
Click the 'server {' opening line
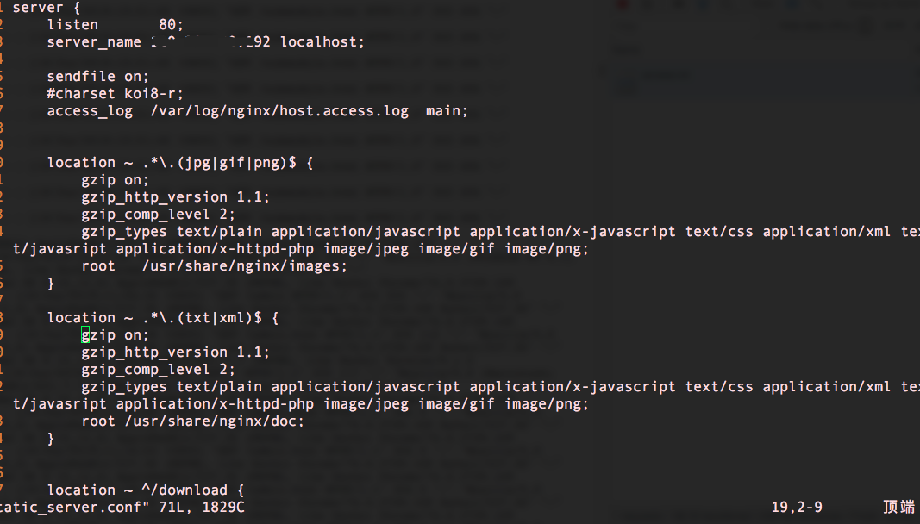47,8
